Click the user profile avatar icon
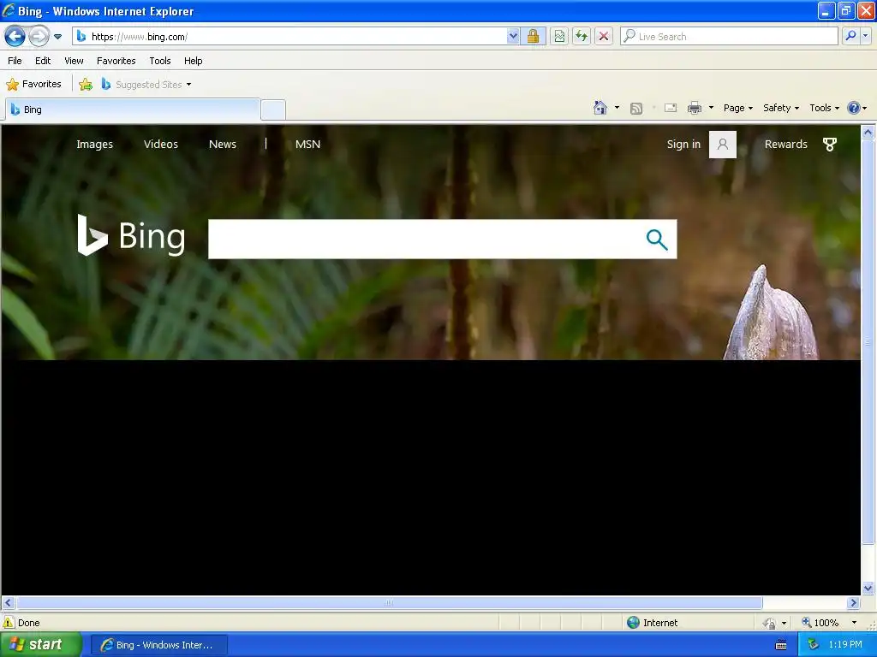Screen dimensions: 877x657 723,145
